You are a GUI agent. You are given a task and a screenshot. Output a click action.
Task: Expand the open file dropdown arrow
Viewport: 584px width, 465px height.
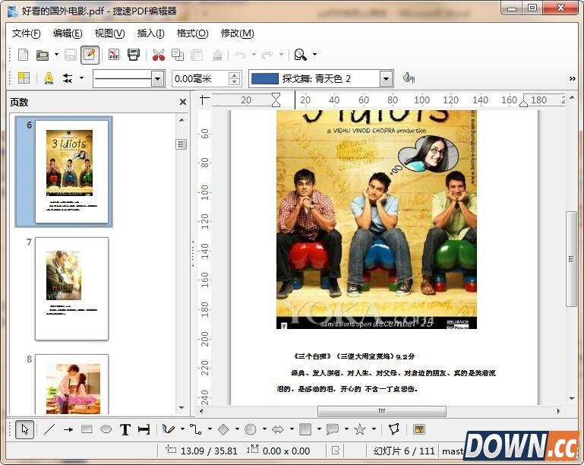56,55
